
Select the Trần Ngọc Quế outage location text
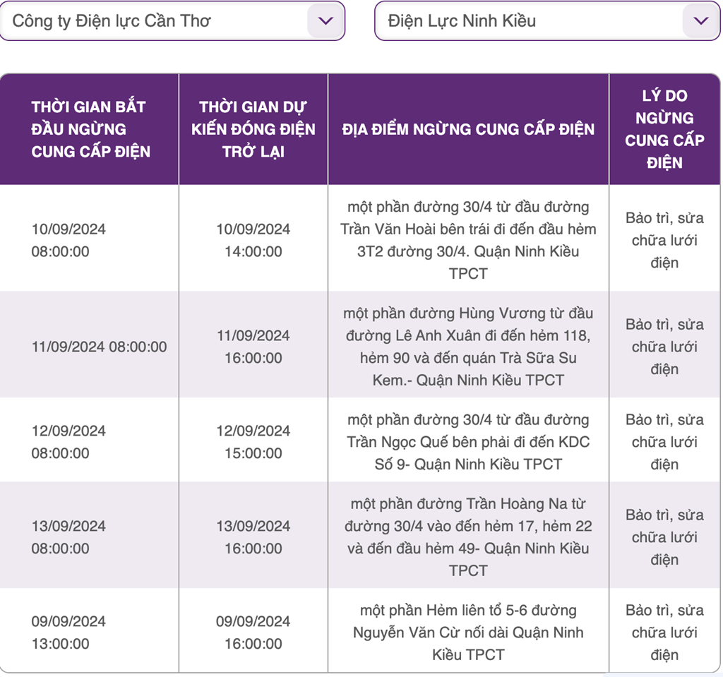pyautogui.click(x=468, y=442)
